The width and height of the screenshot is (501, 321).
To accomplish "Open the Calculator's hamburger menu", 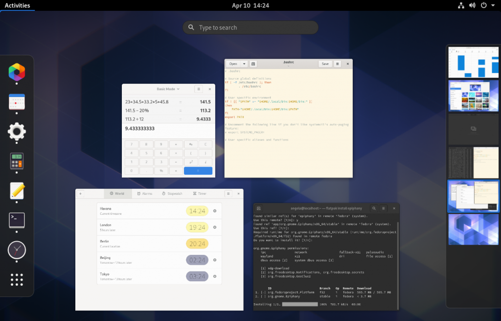I will pos(199,89).
